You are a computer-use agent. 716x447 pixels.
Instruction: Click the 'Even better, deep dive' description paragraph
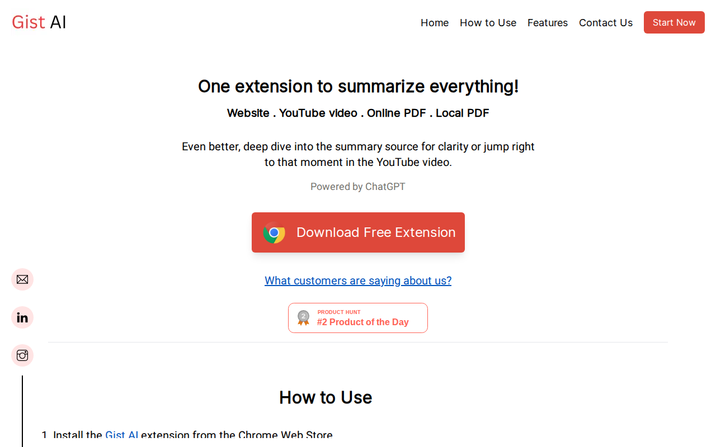coord(358,154)
